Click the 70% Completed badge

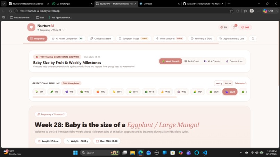click(x=71, y=83)
